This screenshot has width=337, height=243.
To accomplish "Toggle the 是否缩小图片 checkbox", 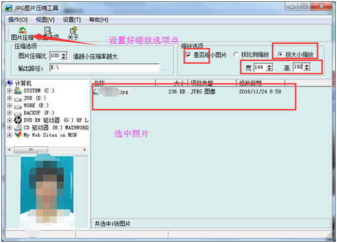I will (x=188, y=55).
